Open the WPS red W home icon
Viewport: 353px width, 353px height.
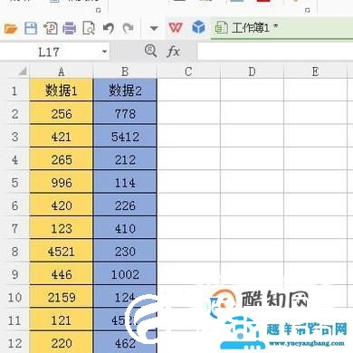click(x=176, y=28)
